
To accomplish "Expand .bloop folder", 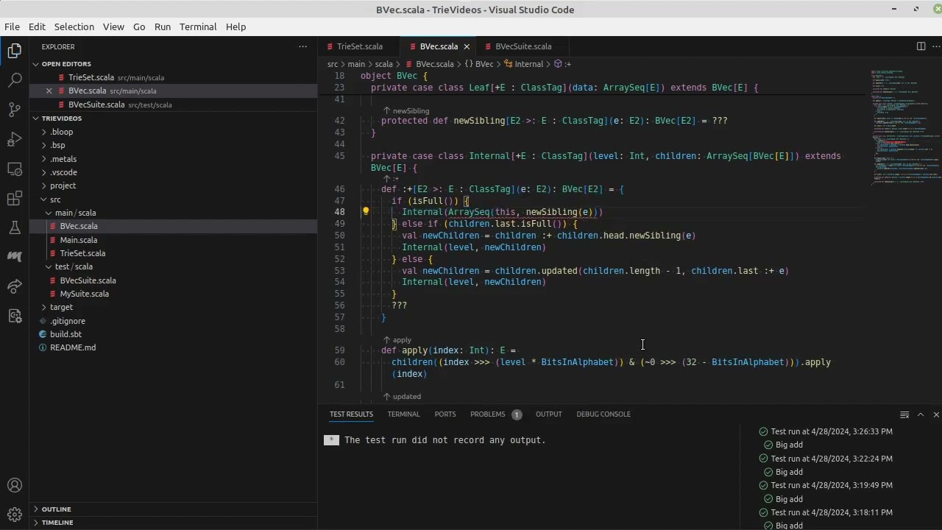I will tap(62, 132).
